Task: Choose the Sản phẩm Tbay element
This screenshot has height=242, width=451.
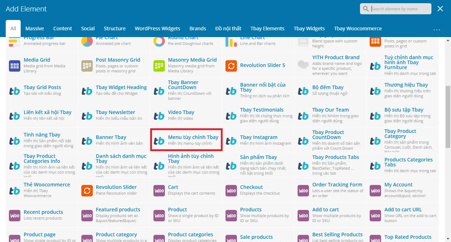Action: pyautogui.click(x=259, y=166)
